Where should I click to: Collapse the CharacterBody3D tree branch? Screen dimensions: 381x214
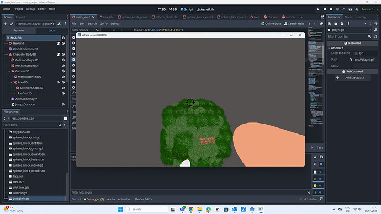pyautogui.click(x=7, y=55)
